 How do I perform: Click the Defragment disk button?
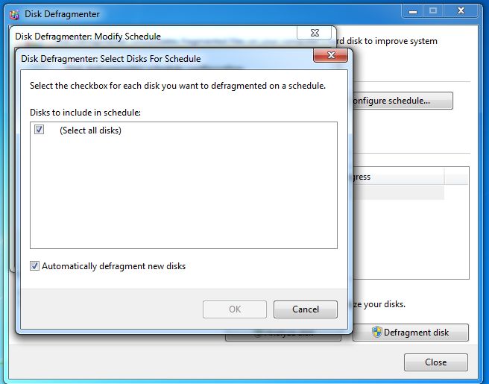point(411,333)
